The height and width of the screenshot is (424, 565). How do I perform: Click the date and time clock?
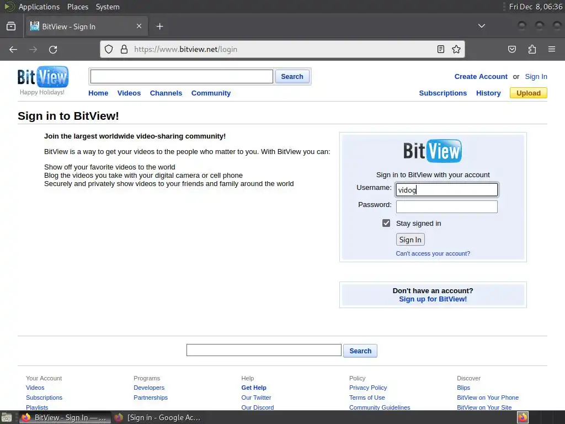(x=535, y=7)
